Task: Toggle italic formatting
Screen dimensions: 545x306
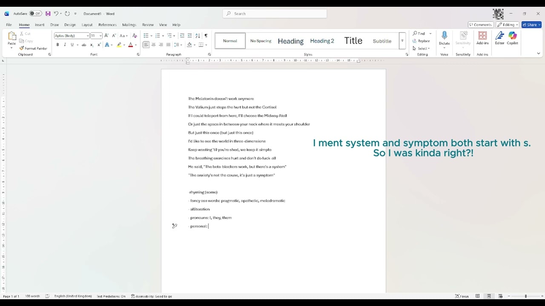Action: coord(65,45)
